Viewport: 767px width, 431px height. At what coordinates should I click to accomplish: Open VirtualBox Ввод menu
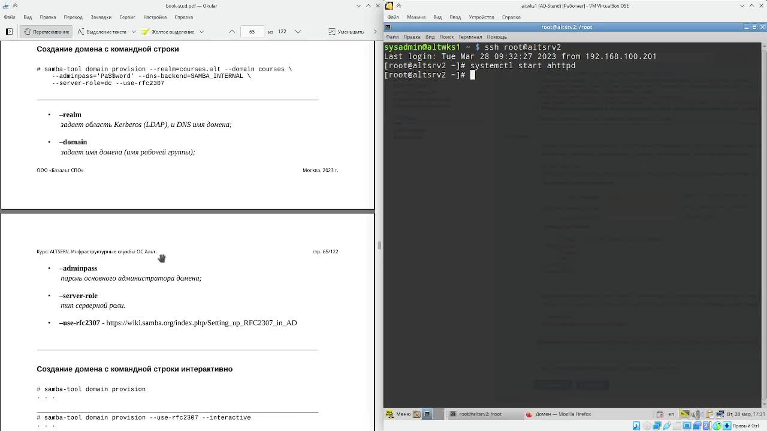tap(455, 17)
